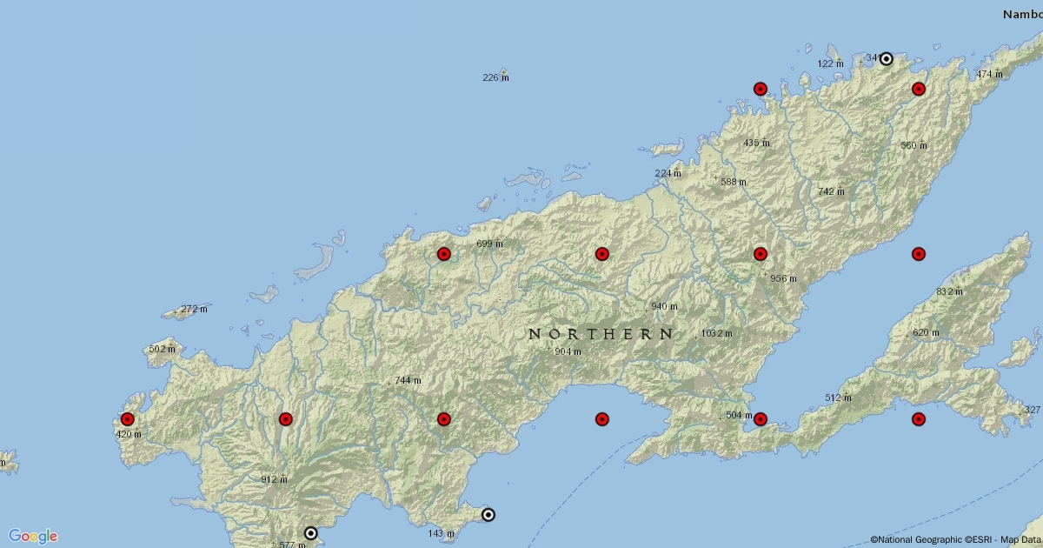Click the 742 m elevation label
Viewport: 1043px width, 548px height.
click(831, 191)
